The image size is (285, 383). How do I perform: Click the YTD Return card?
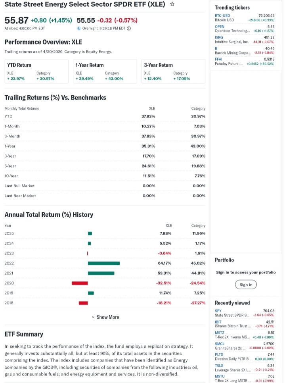36,71
